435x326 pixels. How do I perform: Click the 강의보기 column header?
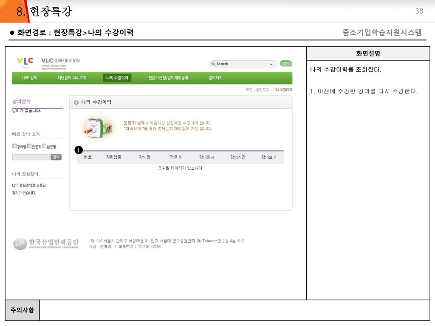click(x=269, y=157)
